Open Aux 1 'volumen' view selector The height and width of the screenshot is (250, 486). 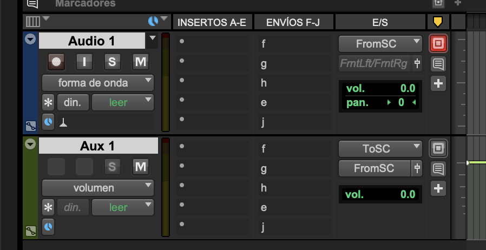98,188
